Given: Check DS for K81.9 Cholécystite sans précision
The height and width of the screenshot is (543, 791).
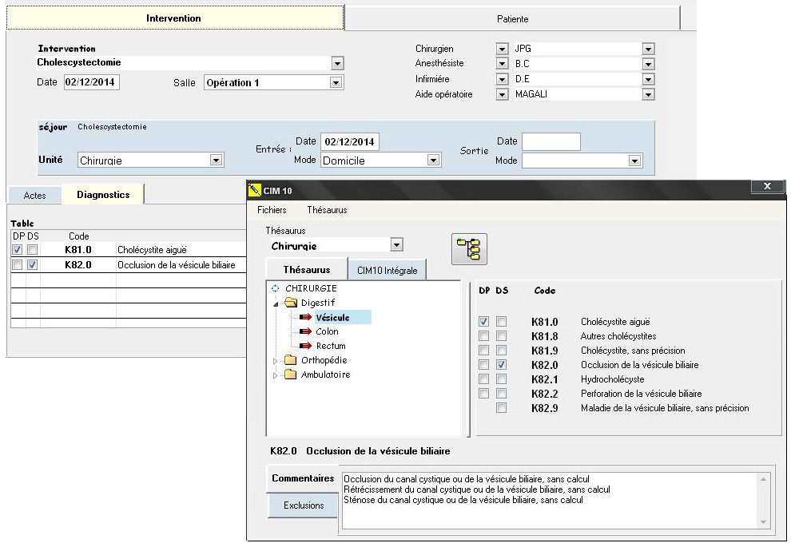Looking at the screenshot, I should pyautogui.click(x=501, y=350).
